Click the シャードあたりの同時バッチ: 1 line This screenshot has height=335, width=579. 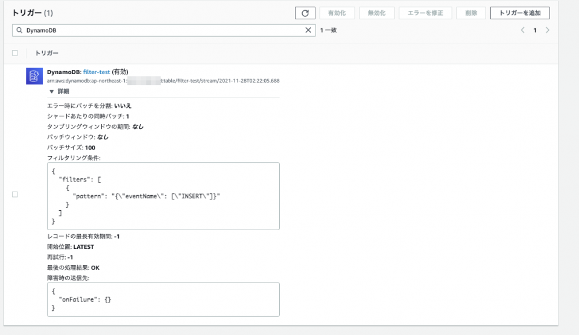point(88,116)
